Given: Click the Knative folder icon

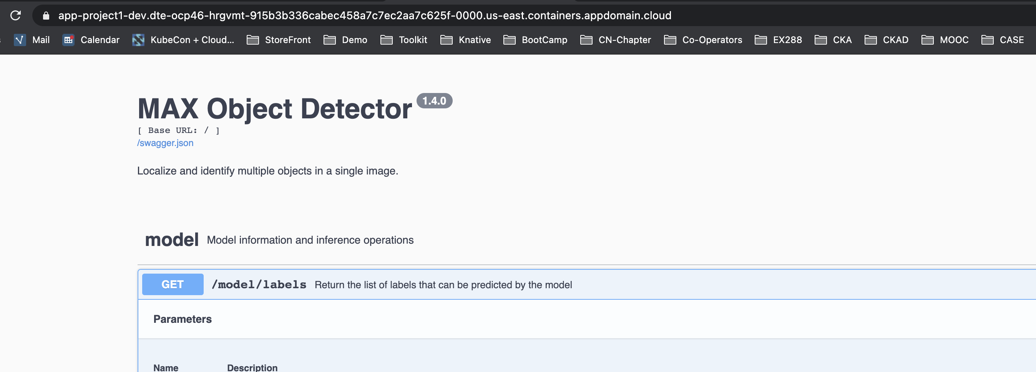Looking at the screenshot, I should 447,40.
